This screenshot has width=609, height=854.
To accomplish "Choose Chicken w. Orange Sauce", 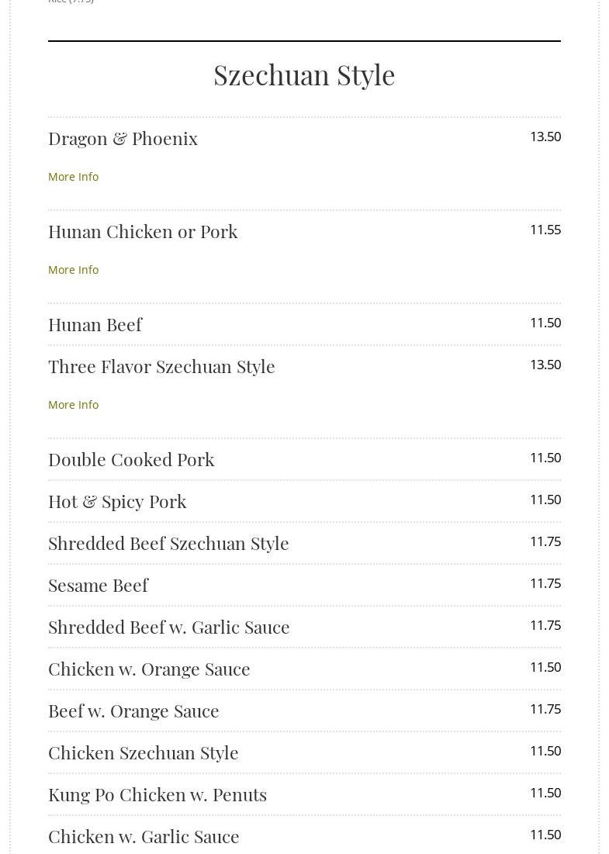I will click(149, 669).
